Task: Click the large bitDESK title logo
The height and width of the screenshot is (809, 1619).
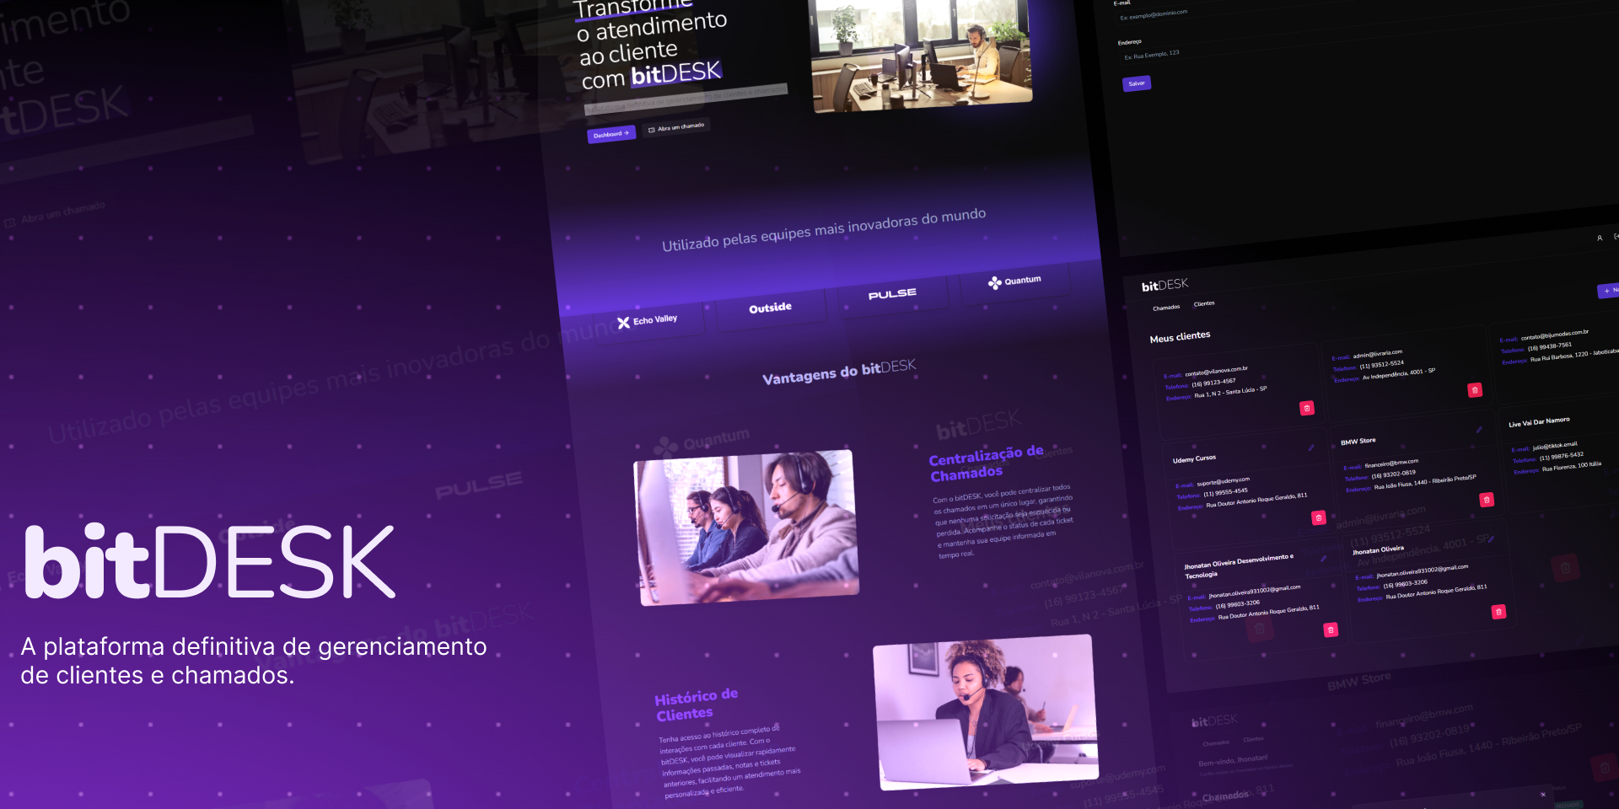Action: [210, 561]
